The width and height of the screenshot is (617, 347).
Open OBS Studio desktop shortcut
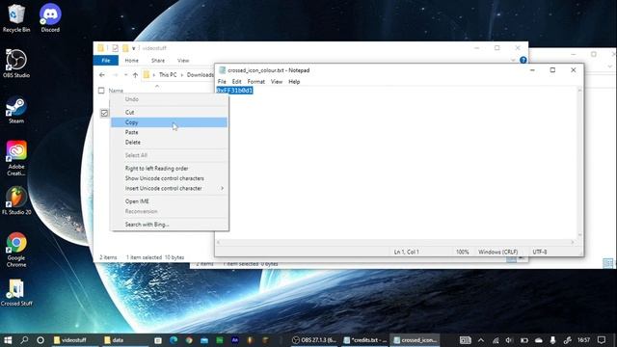click(16, 64)
